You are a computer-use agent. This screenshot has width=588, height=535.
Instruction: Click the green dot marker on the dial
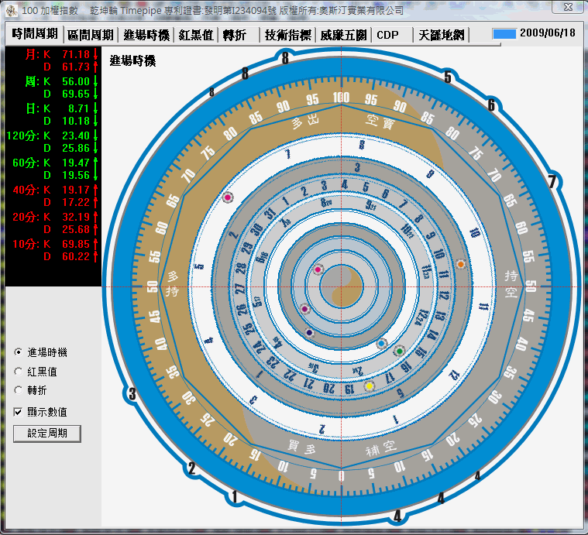tap(399, 351)
